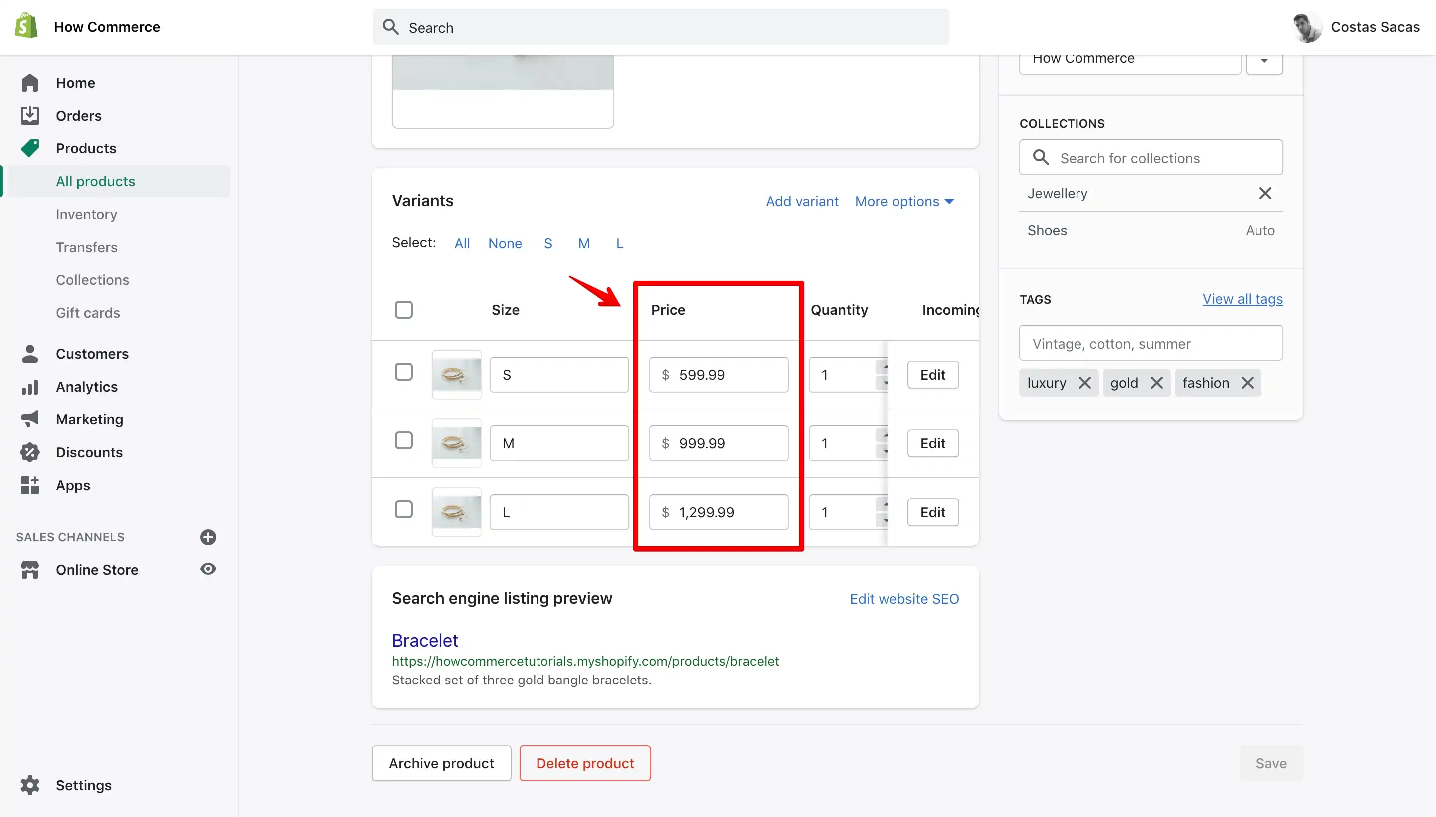Open the Gift cards section
This screenshot has height=817, width=1436.
pyautogui.click(x=88, y=312)
